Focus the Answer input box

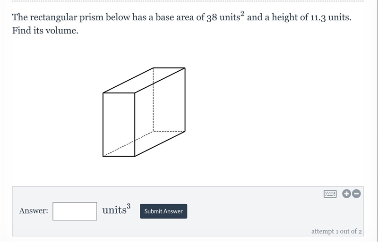(75, 211)
